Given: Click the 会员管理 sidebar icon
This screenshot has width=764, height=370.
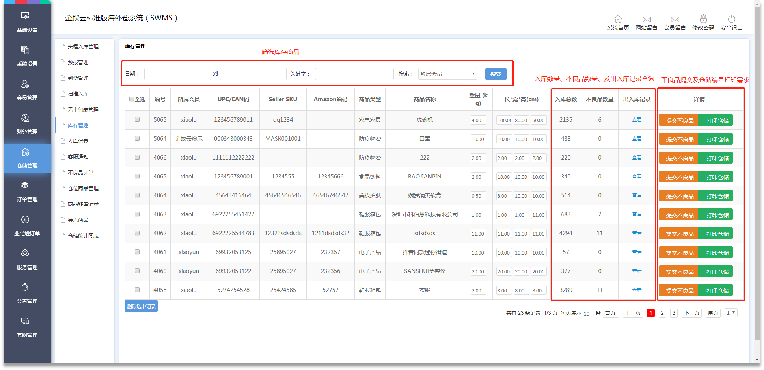Looking at the screenshot, I should [26, 84].
